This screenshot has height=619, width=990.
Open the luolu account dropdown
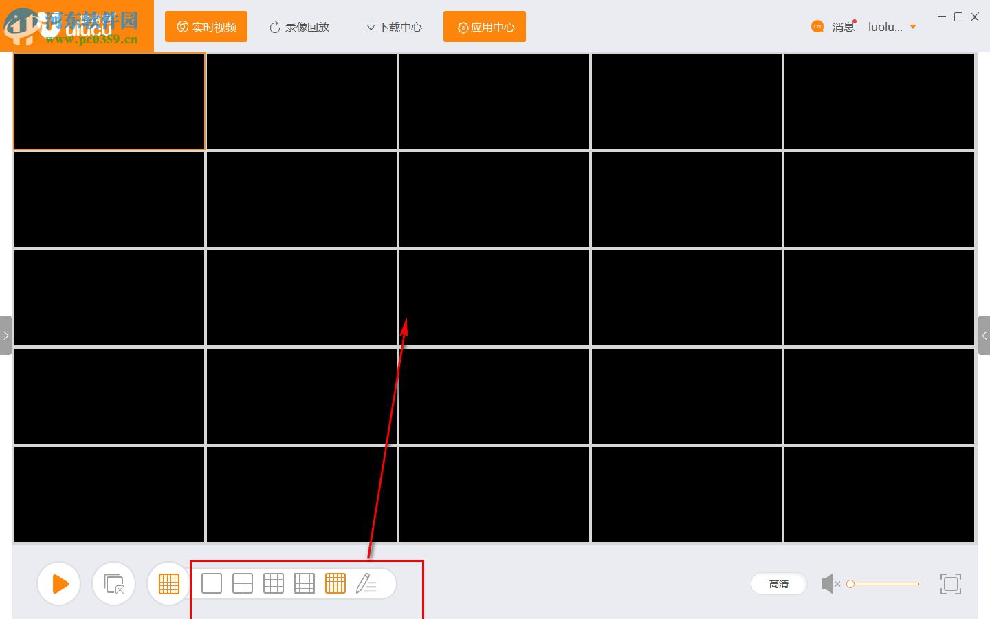[892, 27]
